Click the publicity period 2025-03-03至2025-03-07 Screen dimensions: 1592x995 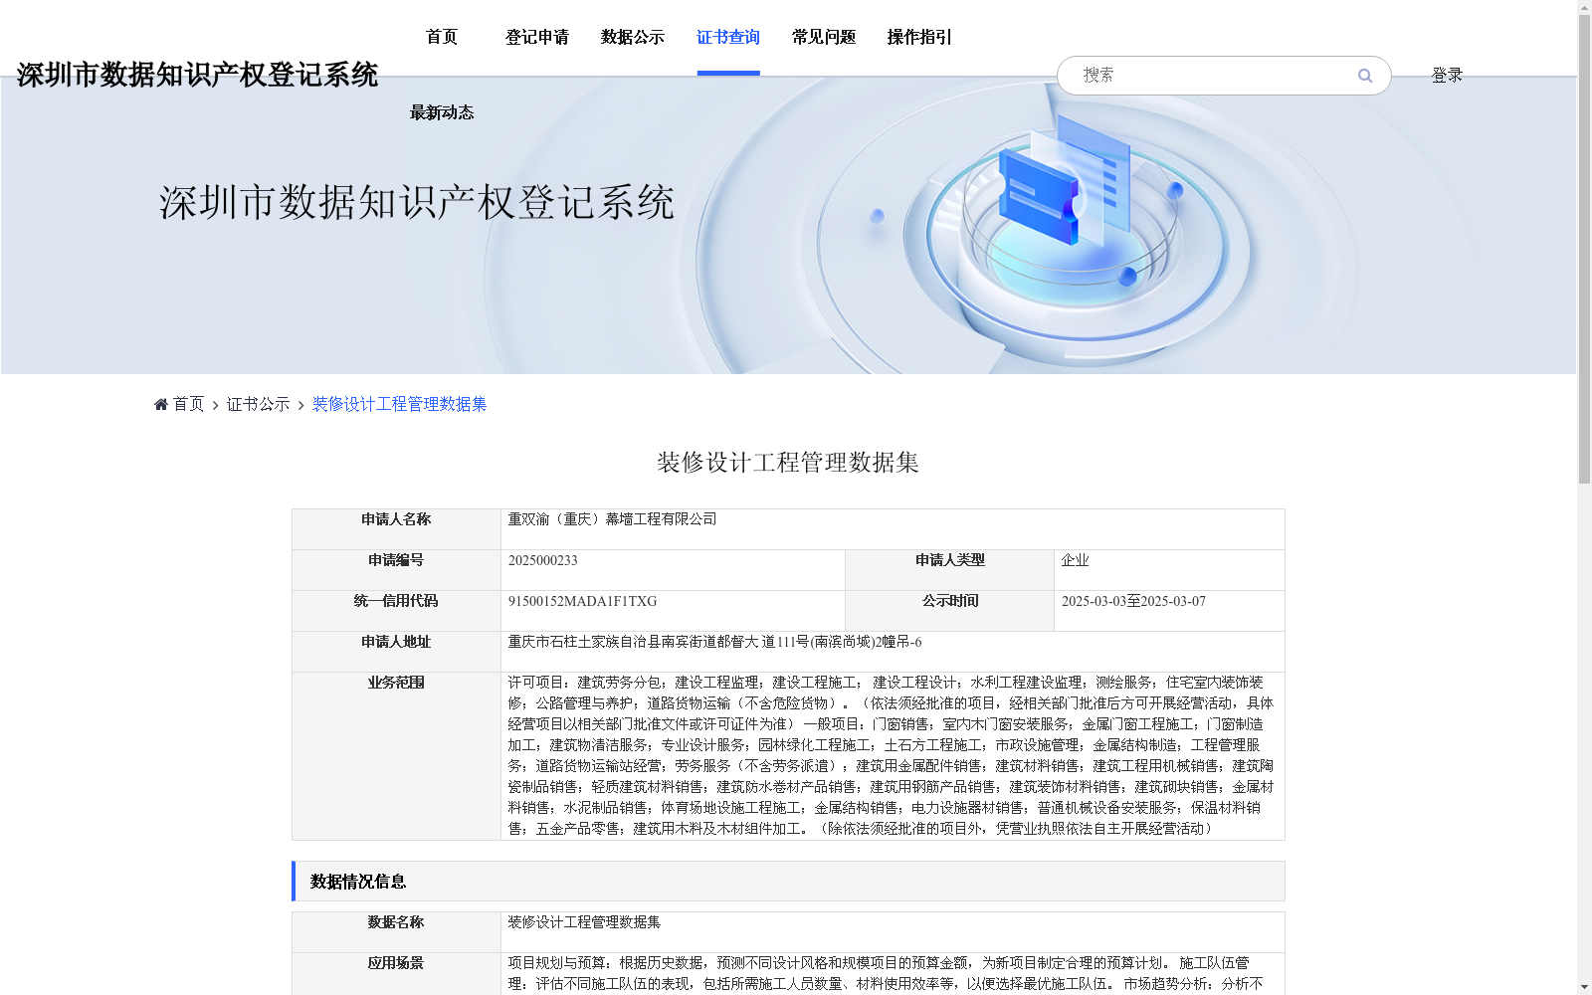coord(1133,601)
